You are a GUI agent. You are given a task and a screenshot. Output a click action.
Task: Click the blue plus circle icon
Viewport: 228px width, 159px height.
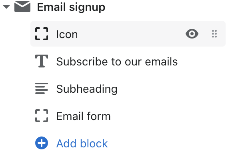(x=42, y=143)
